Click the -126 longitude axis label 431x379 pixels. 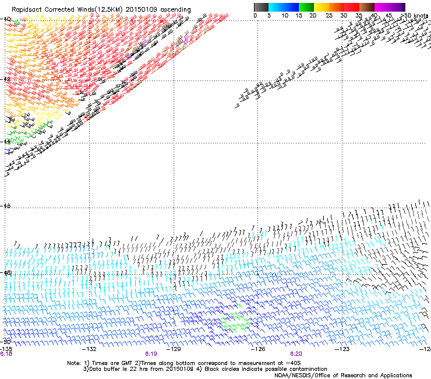coord(258,349)
